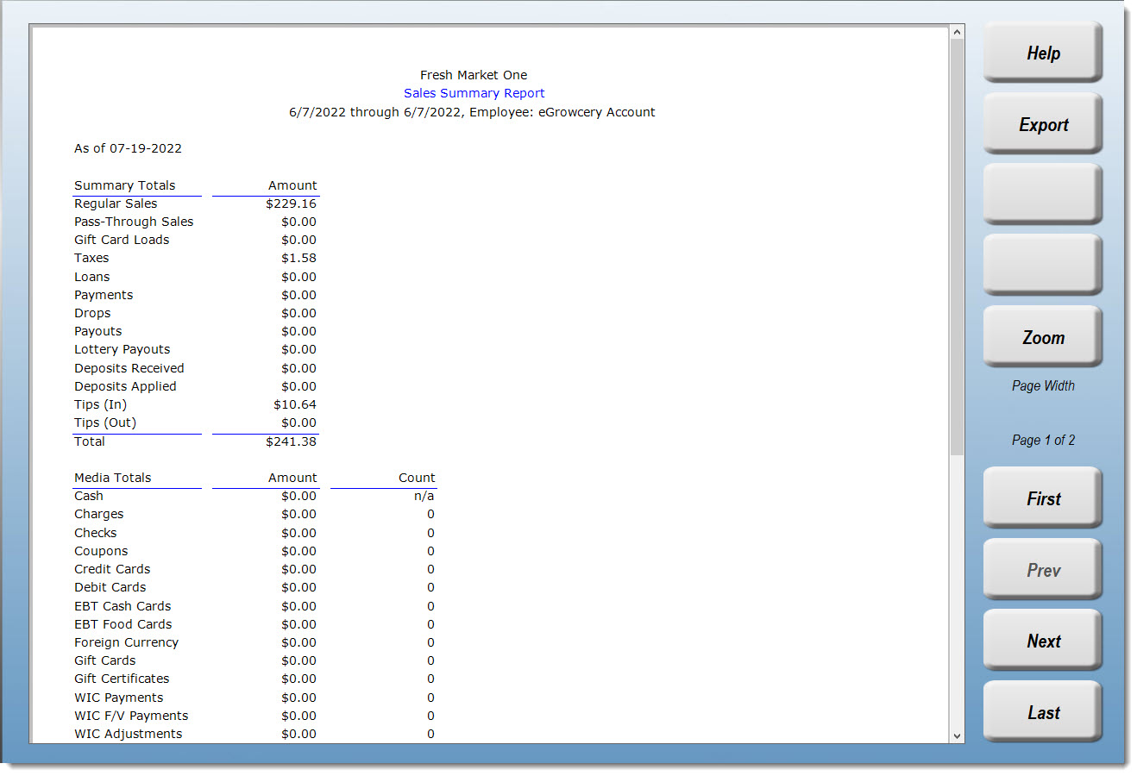The width and height of the screenshot is (1137, 776).
Task: Click the Page Width label
Action: click(1043, 385)
